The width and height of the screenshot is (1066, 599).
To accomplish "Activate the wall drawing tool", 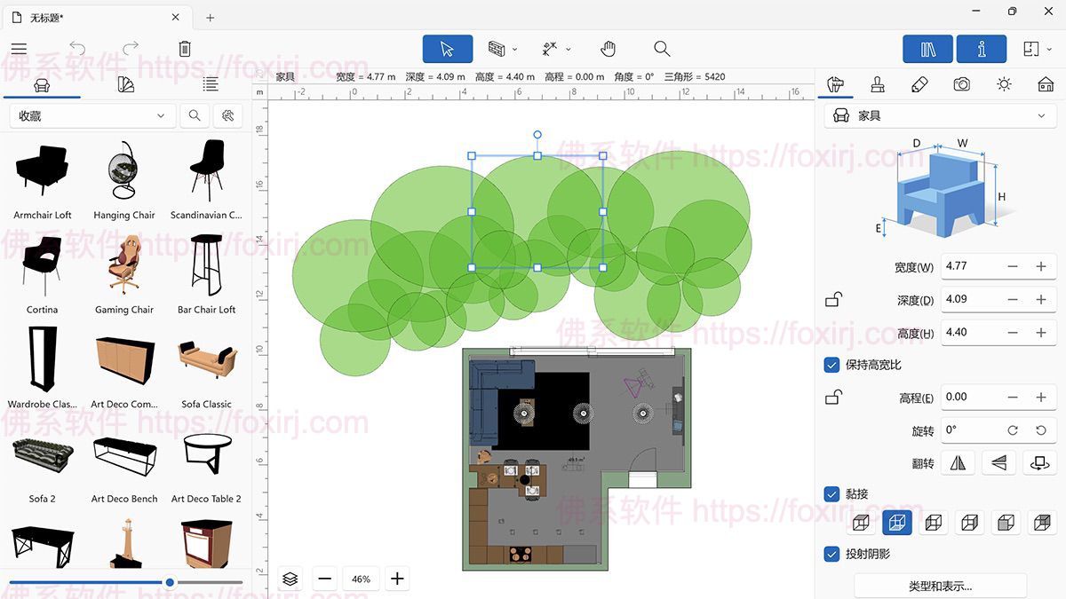I will (x=497, y=49).
